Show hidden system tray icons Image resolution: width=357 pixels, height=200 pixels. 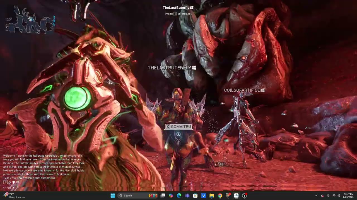(316, 196)
